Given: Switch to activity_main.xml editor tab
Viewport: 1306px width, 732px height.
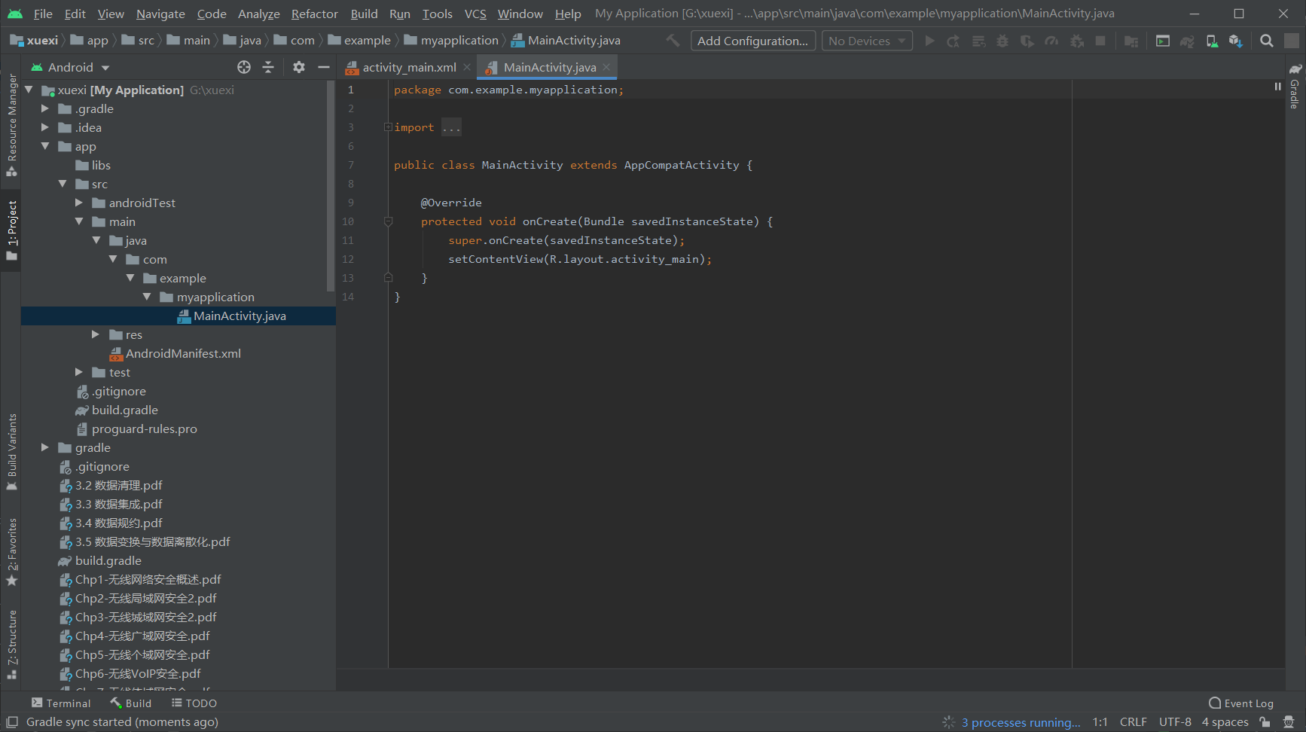Looking at the screenshot, I should (409, 67).
